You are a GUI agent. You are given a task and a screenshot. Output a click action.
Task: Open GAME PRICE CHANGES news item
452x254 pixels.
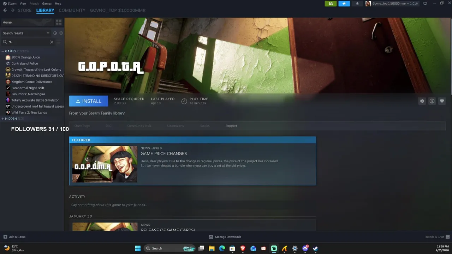pyautogui.click(x=164, y=153)
